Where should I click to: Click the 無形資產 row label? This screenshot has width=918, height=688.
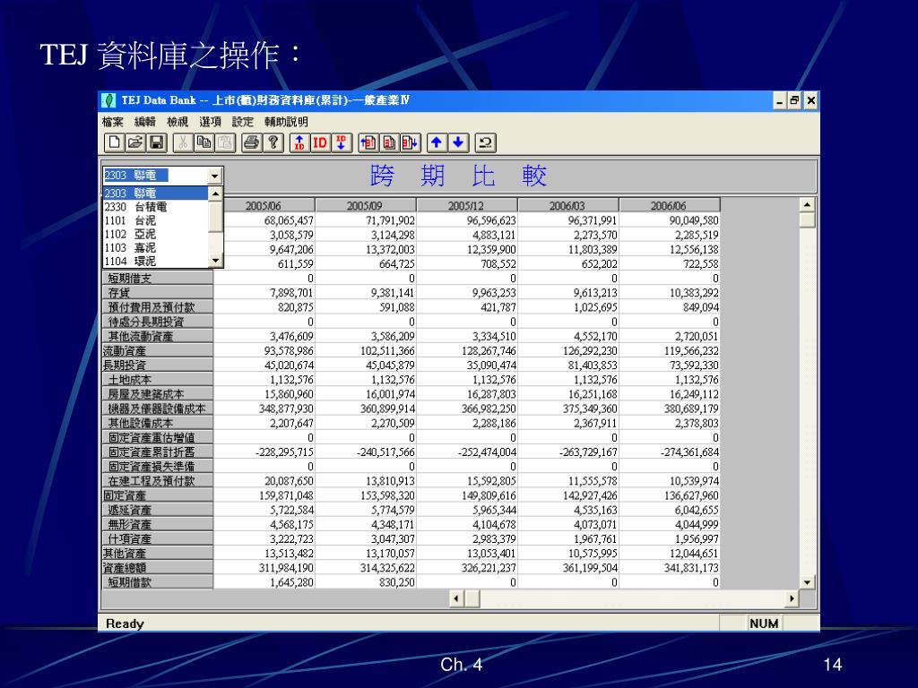tap(158, 525)
